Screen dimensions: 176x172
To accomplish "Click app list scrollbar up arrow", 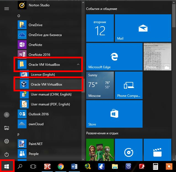I will (83, 2).
